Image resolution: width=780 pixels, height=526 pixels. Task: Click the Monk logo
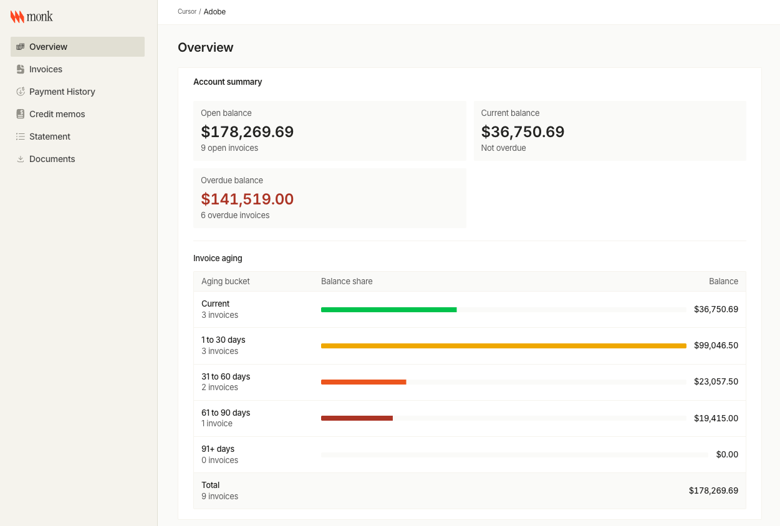[32, 17]
